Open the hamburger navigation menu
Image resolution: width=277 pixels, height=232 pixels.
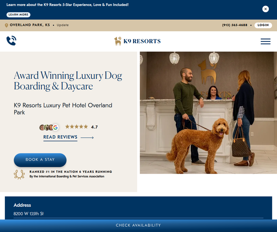[x=266, y=41]
